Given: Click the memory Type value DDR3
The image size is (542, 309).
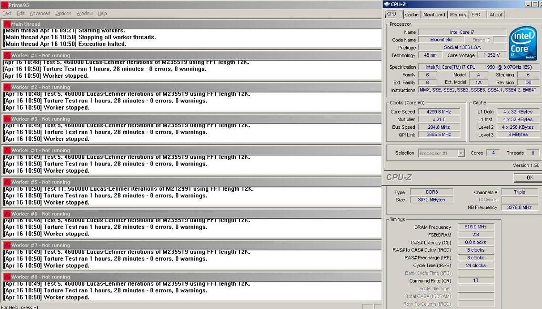Looking at the screenshot, I should click(x=432, y=192).
